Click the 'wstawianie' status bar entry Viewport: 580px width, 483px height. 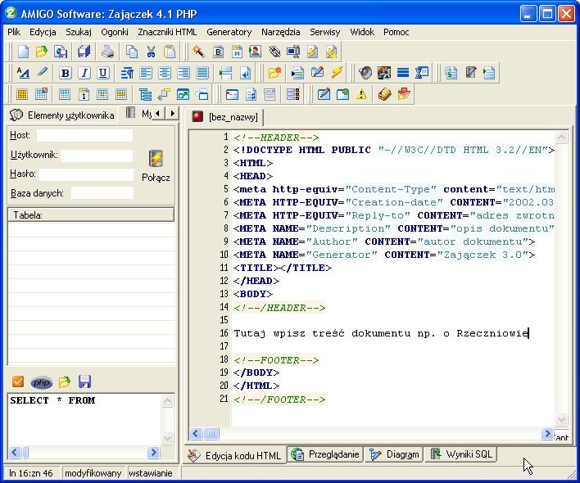coord(151,473)
